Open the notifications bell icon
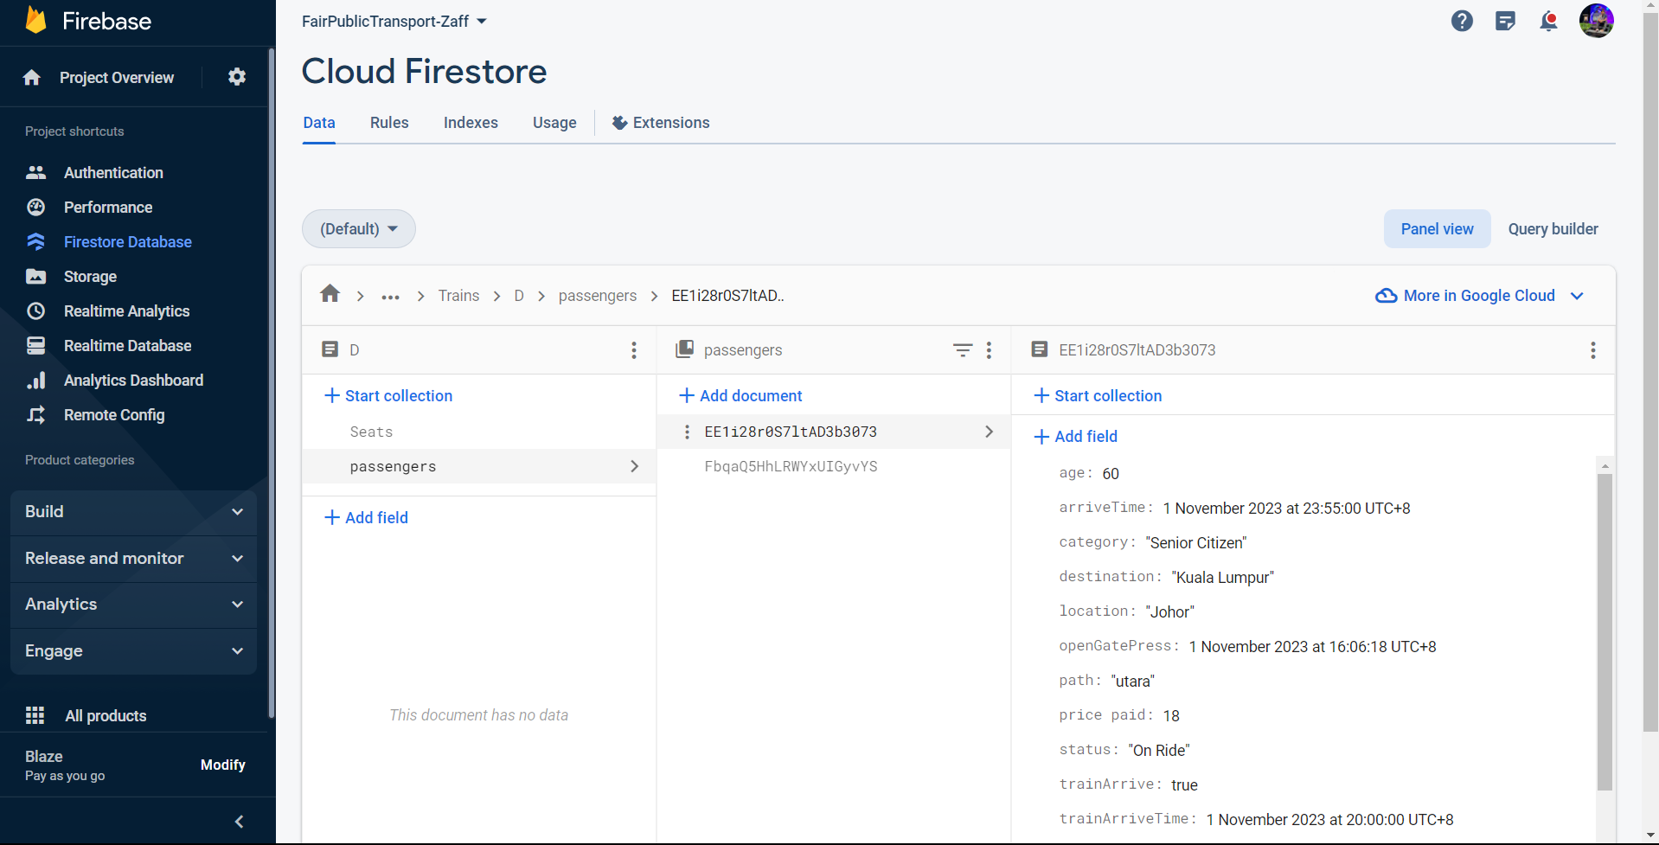 [1548, 21]
